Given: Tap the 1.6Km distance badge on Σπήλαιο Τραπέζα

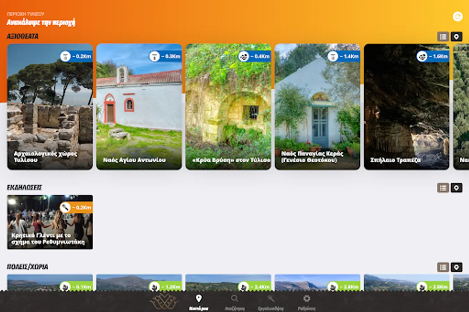Looking at the screenshot, I should tap(433, 56).
